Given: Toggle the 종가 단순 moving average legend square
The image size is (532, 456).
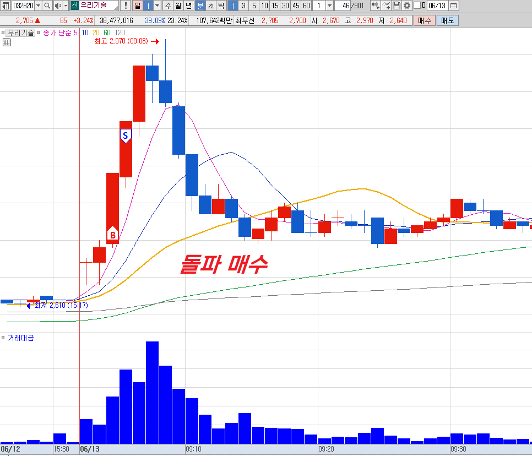Looking at the screenshot, I should point(39,32).
